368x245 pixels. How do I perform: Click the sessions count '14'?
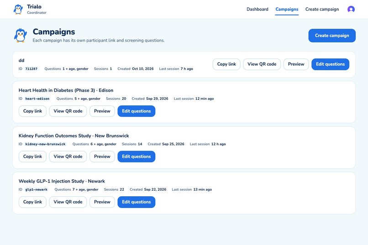140,144
